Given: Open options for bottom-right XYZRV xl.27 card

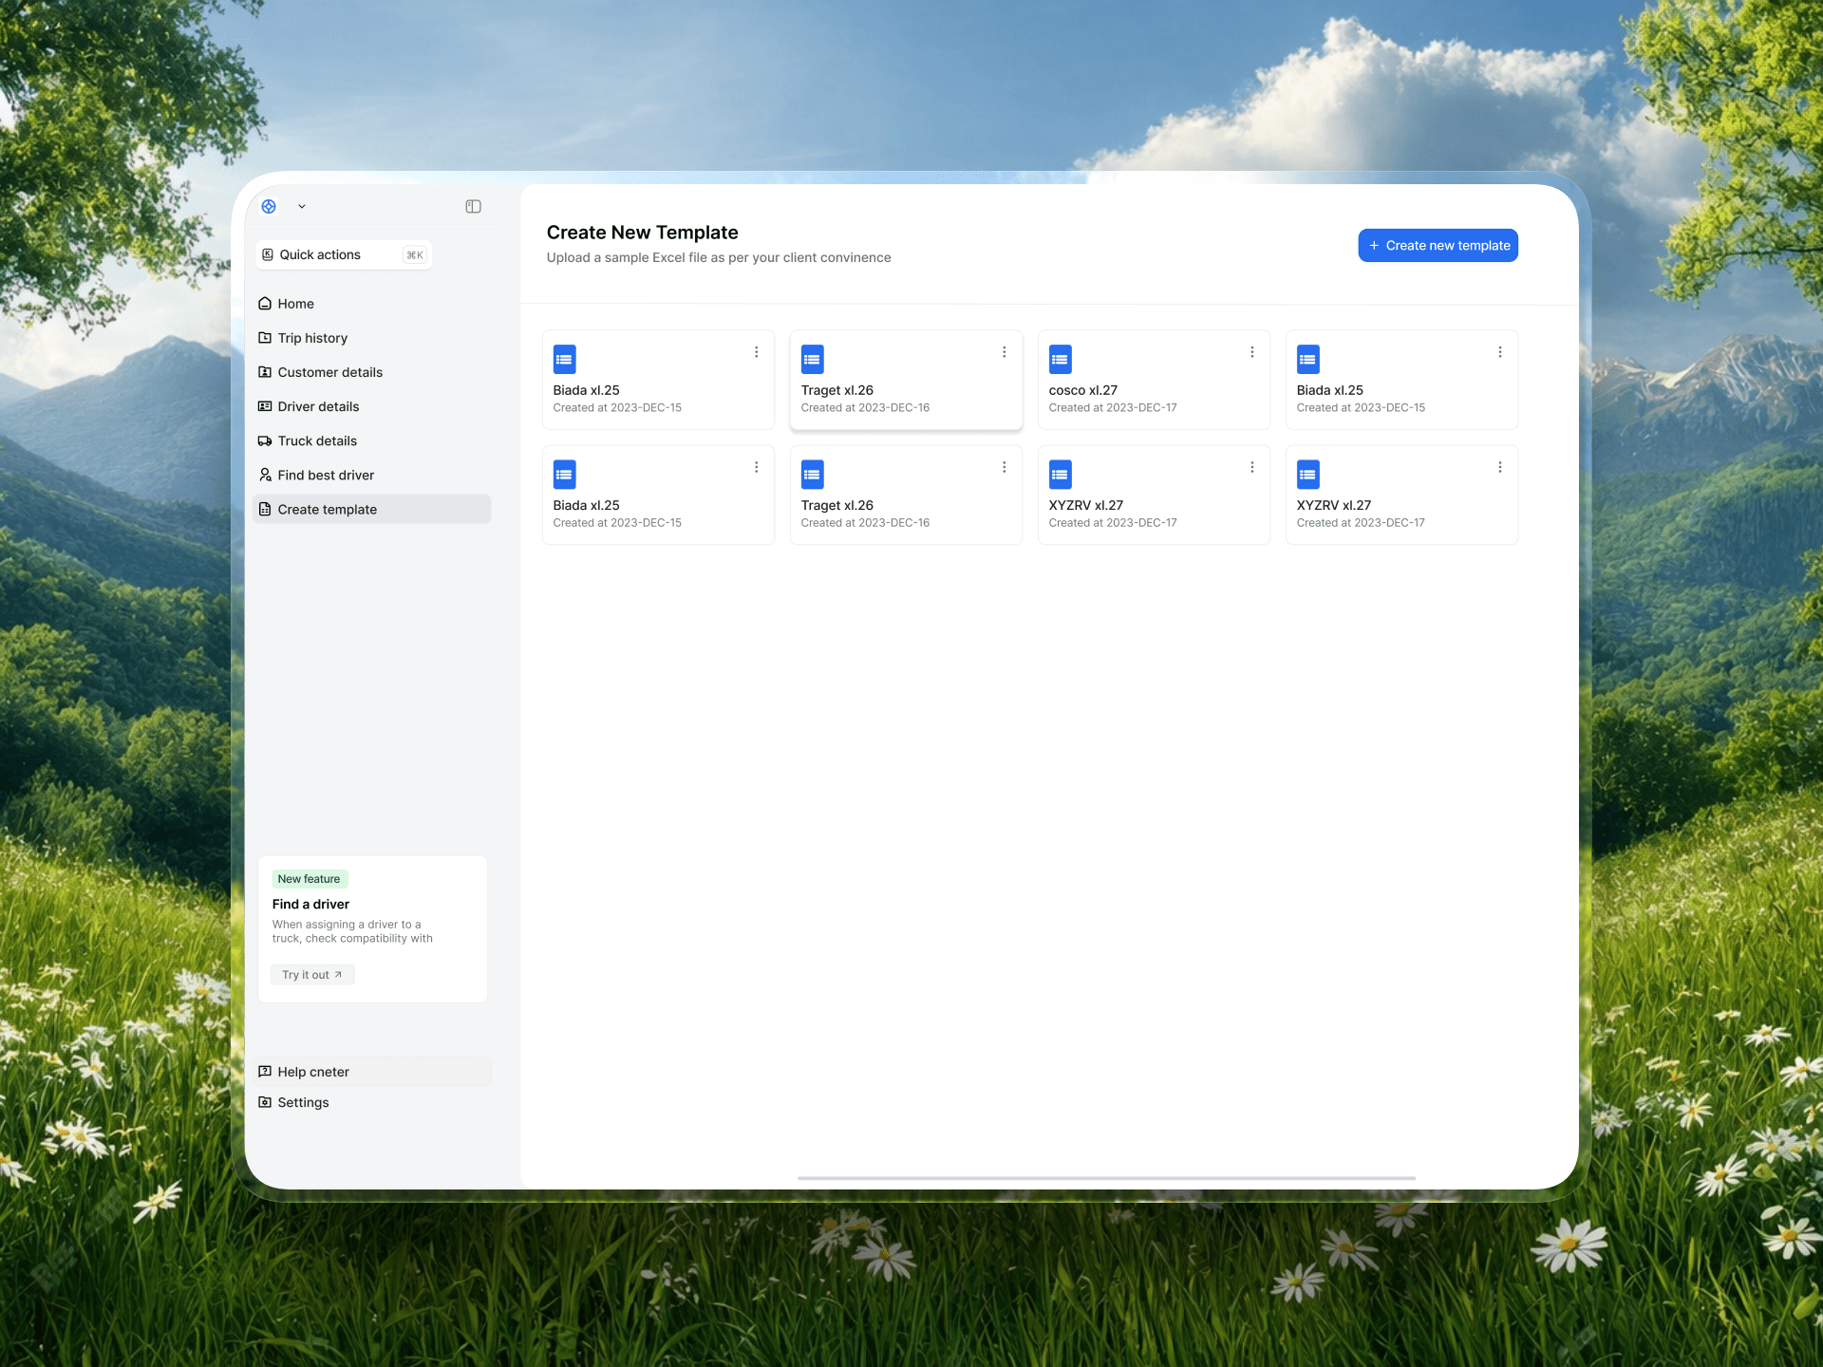Looking at the screenshot, I should coord(1499,467).
